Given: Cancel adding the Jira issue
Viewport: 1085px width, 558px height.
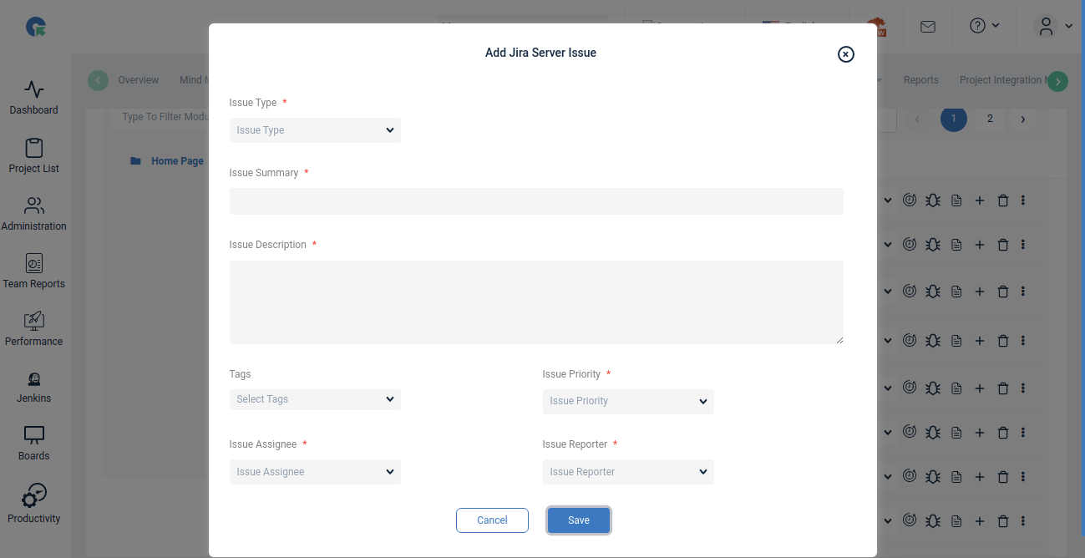Looking at the screenshot, I should pos(492,520).
